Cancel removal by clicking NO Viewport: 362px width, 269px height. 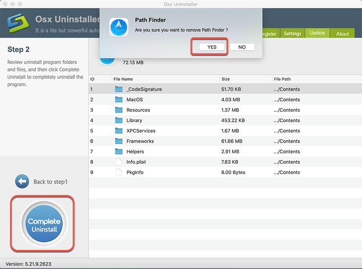(x=242, y=47)
